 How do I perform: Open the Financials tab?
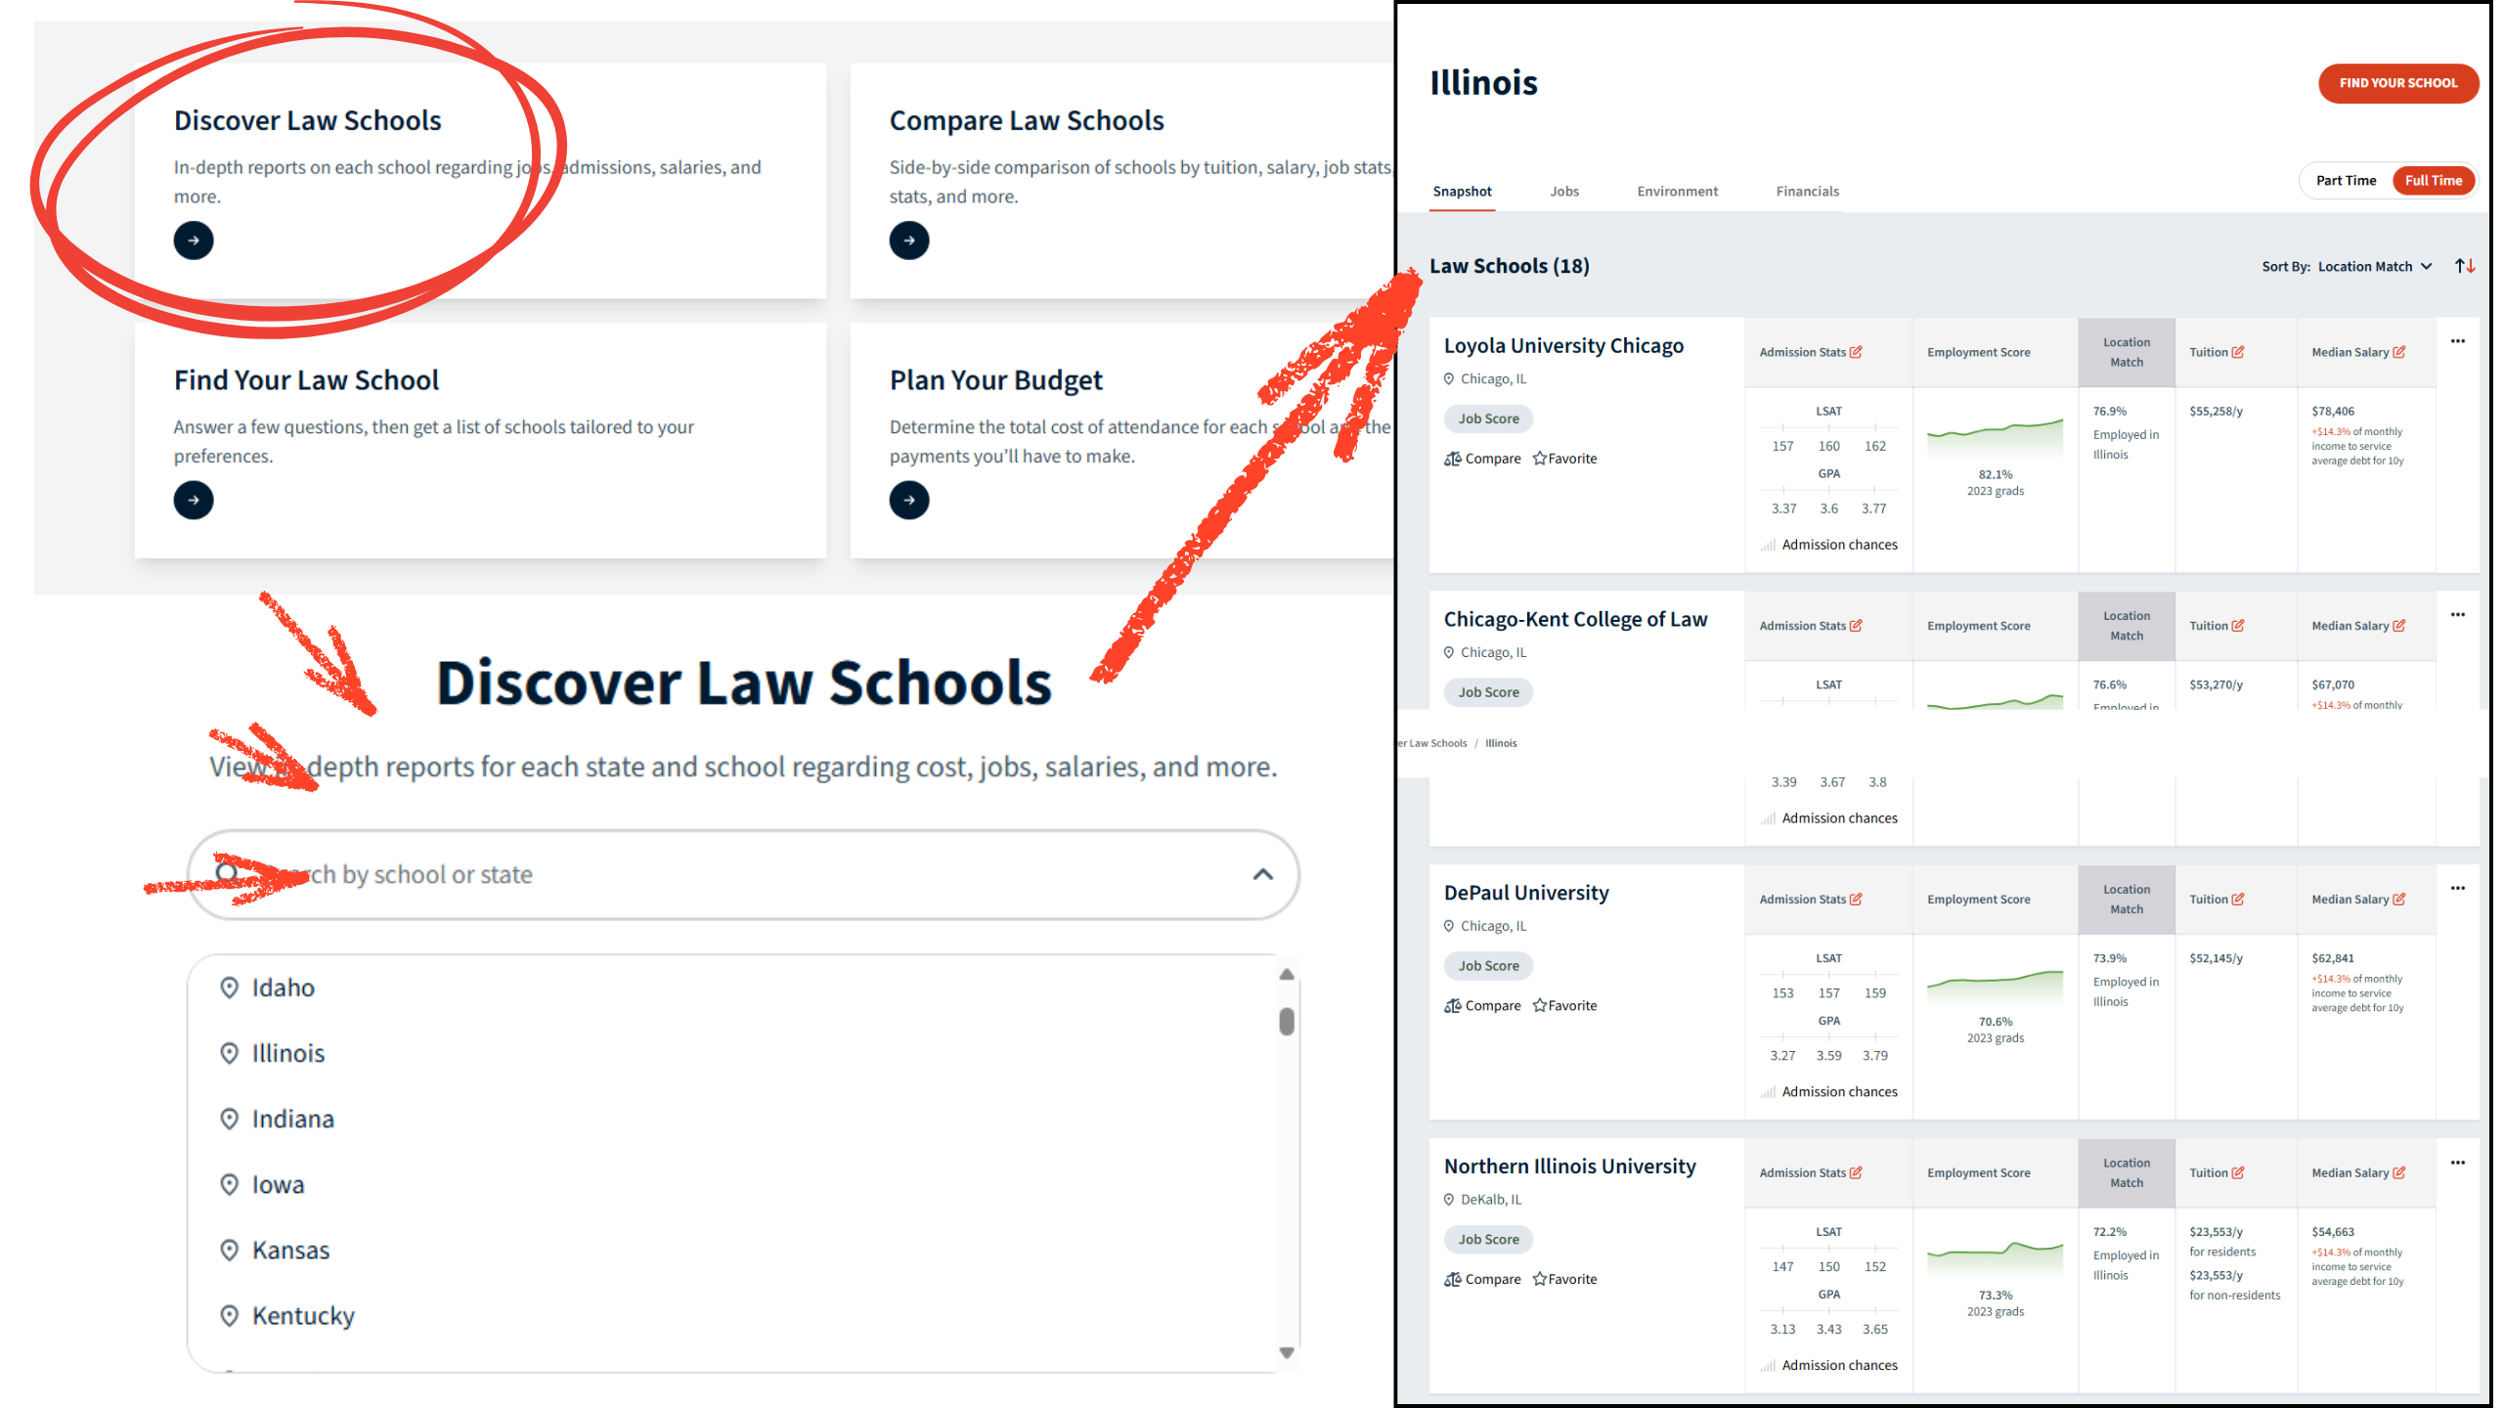tap(1807, 192)
